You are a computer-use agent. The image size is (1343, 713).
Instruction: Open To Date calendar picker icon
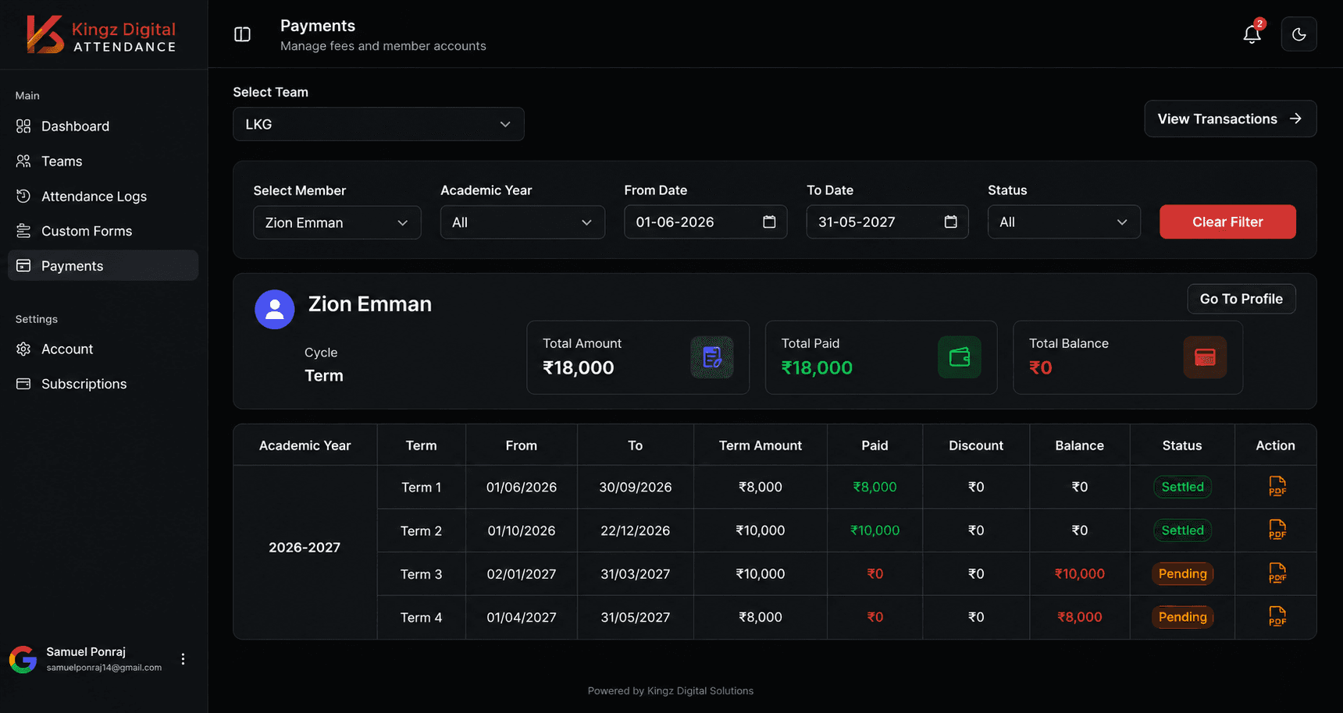[950, 222]
